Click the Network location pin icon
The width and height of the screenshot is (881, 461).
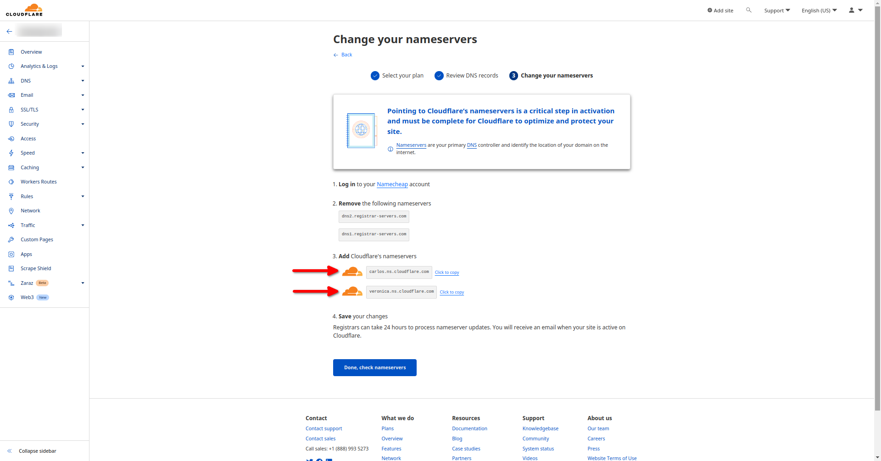[x=11, y=211]
